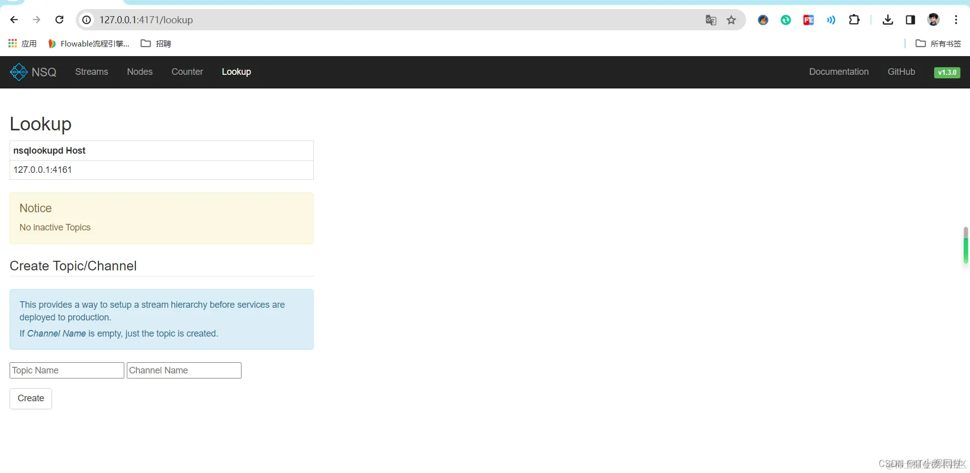Open the Flowable bookmark

point(88,43)
